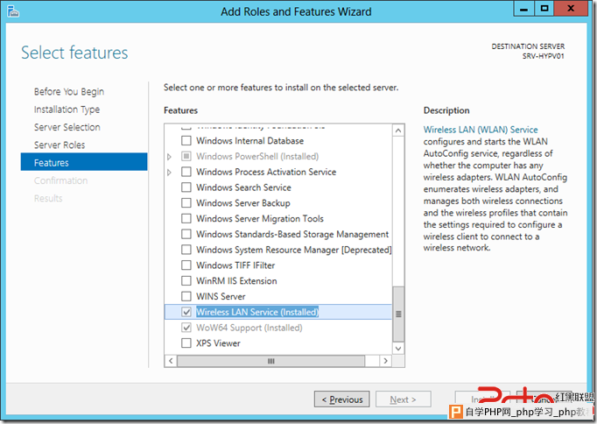Image resolution: width=597 pixels, height=424 pixels.
Task: Check the Windows Process Activation Service checkbox
Action: coord(186,172)
